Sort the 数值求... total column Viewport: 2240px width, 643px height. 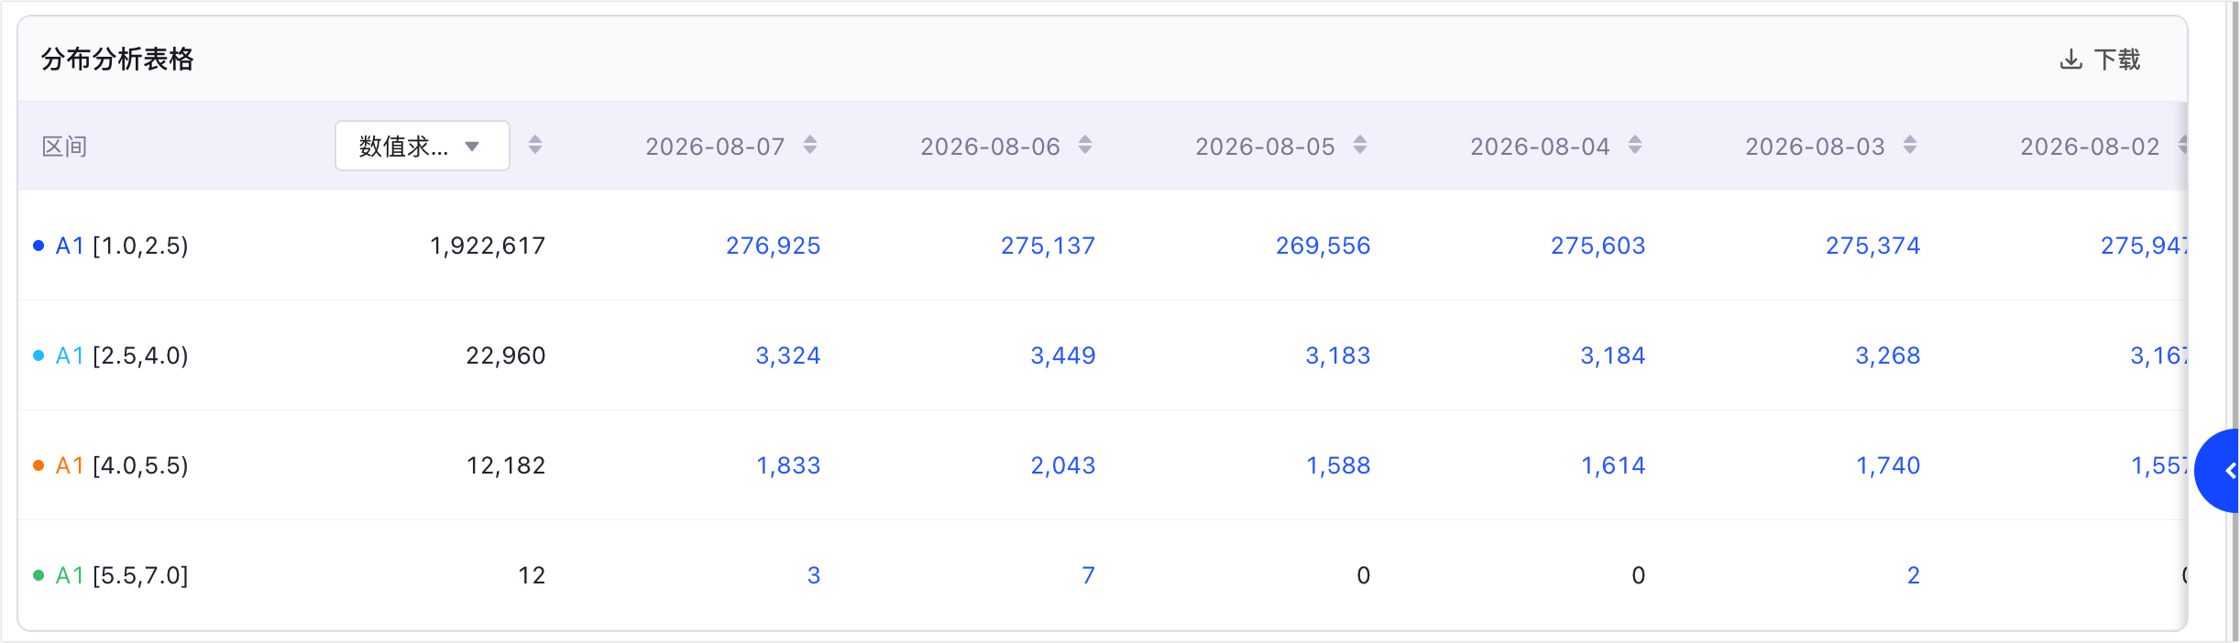pos(535,145)
